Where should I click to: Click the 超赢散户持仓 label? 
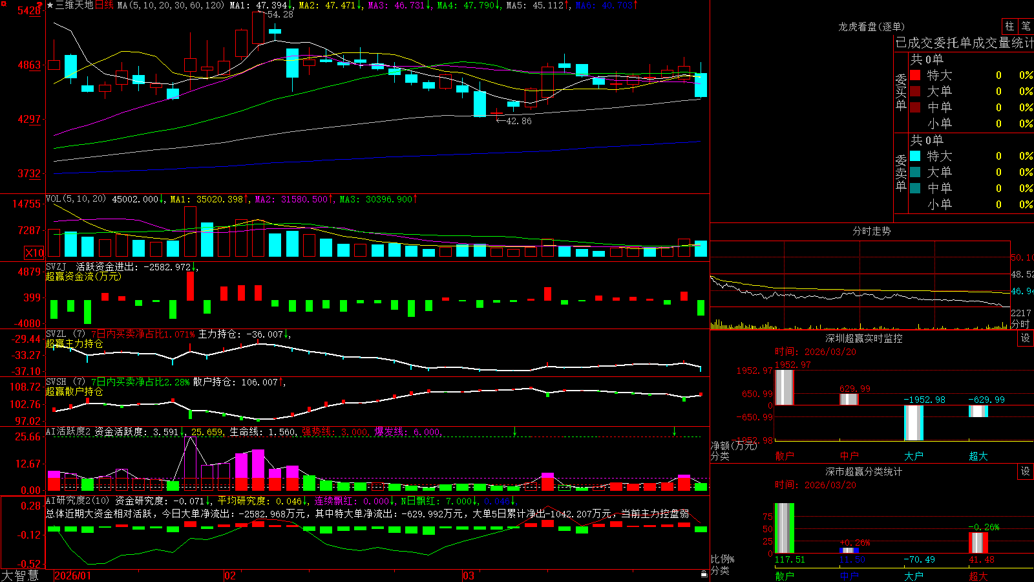click(x=74, y=391)
